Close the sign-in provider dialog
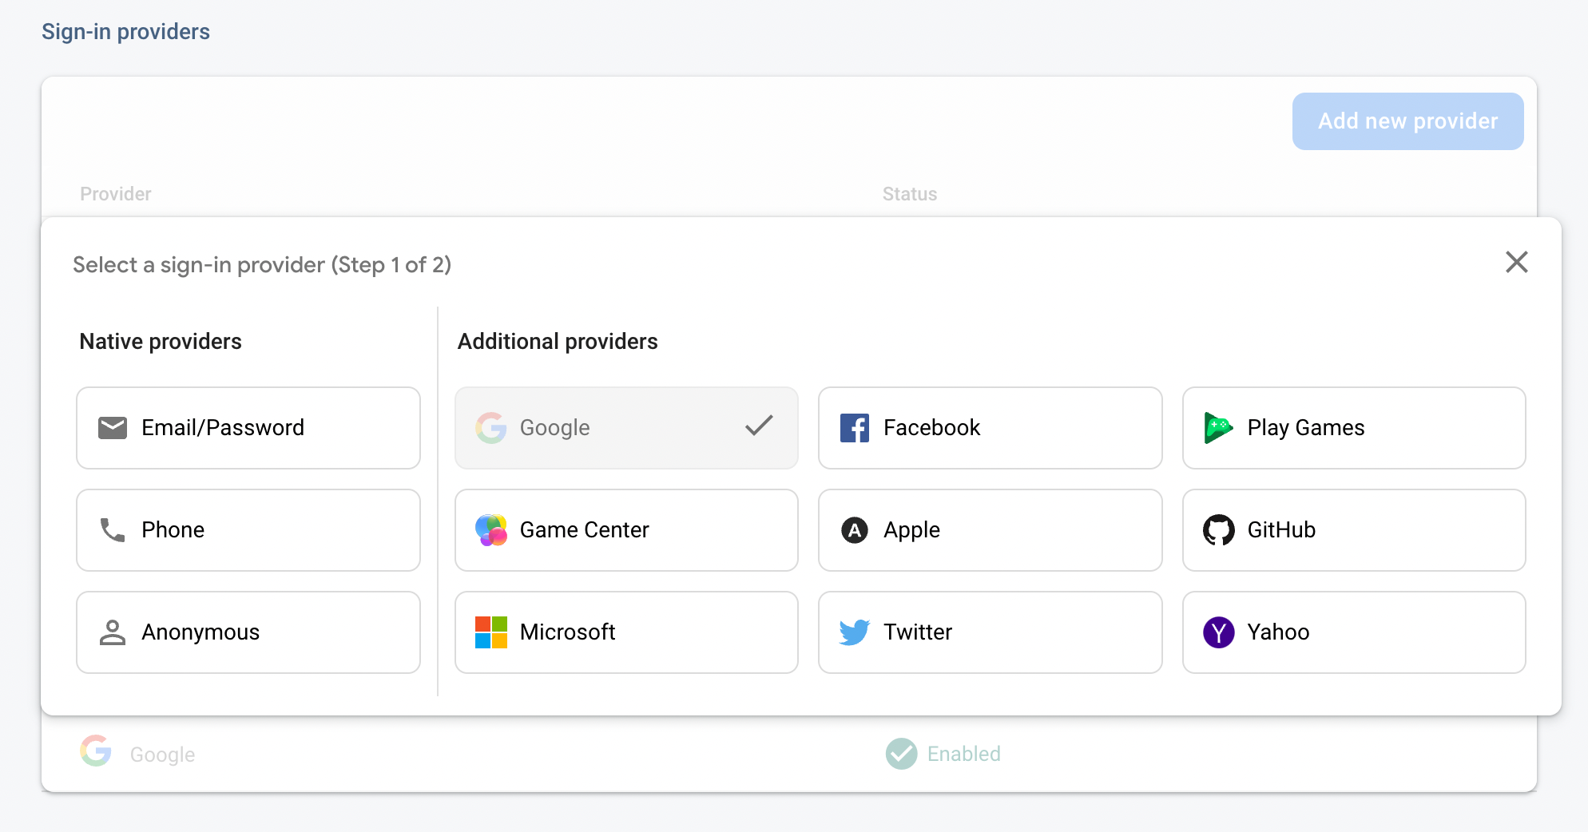 tap(1517, 262)
